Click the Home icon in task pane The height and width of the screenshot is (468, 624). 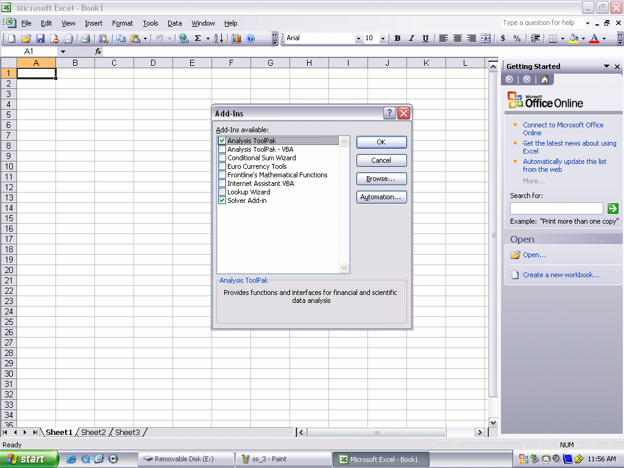[x=545, y=79]
